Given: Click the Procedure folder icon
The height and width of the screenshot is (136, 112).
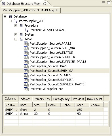Looking at the screenshot, I should pyautogui.click(x=21, y=25).
